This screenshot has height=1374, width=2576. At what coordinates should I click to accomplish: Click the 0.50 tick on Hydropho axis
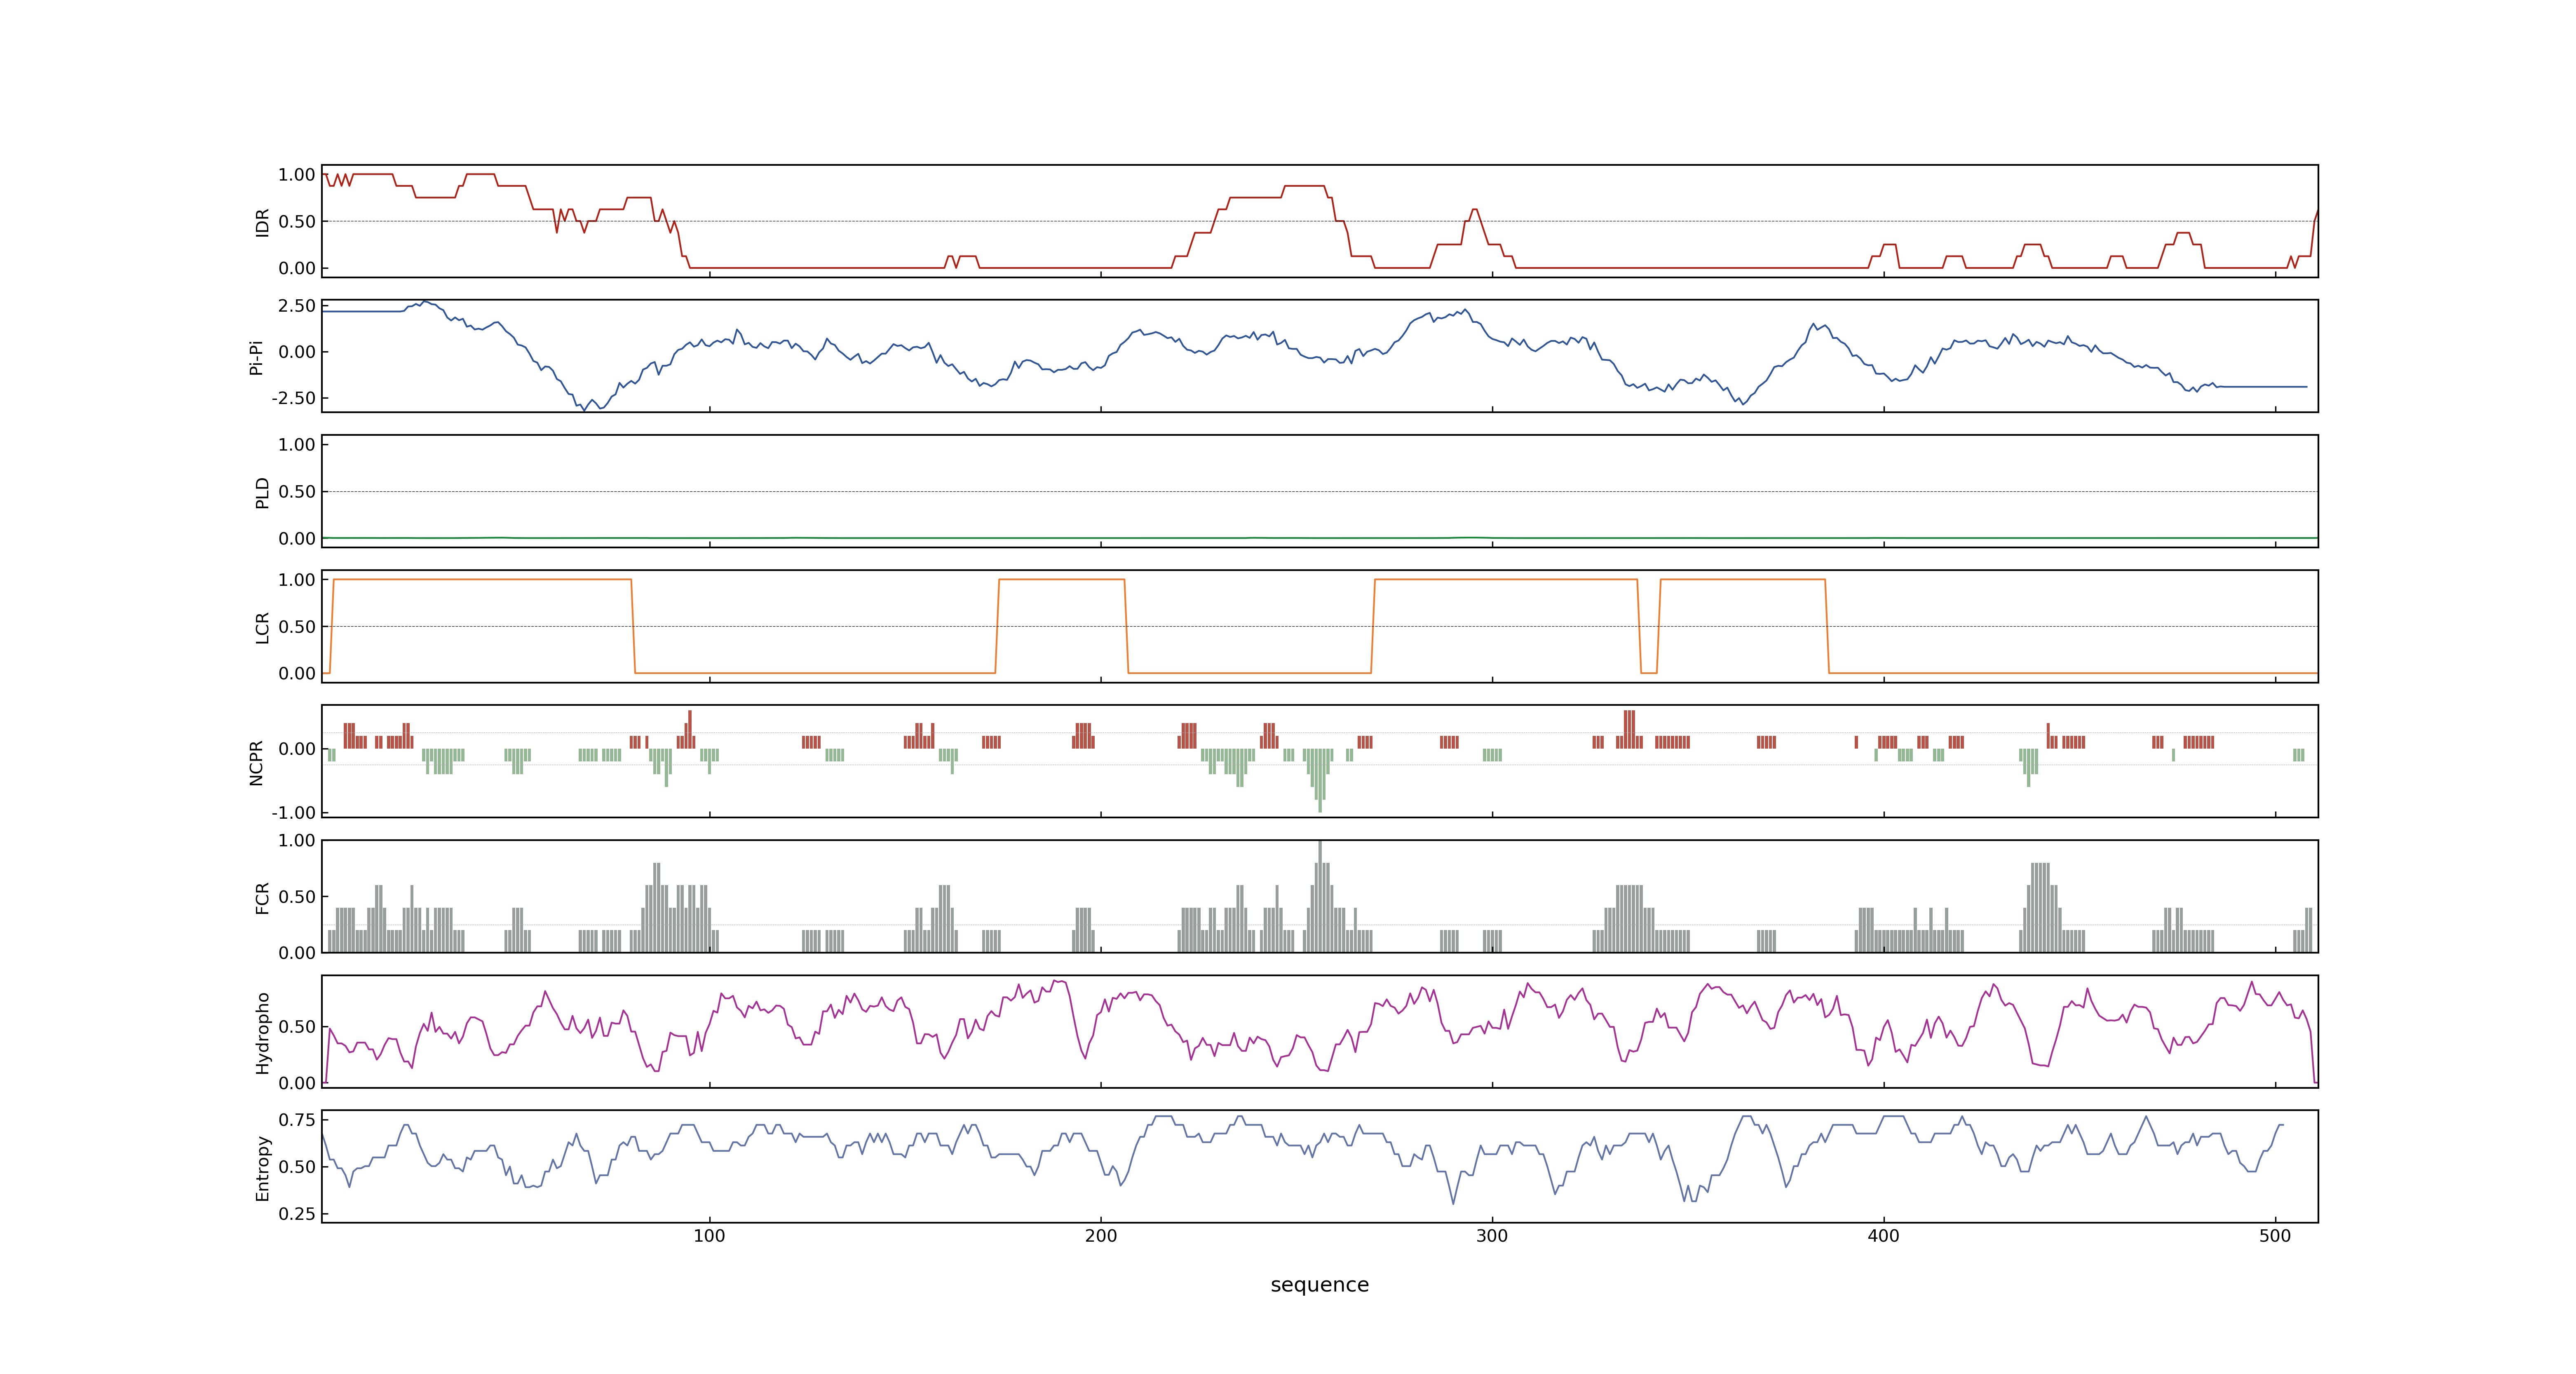click(x=297, y=1027)
